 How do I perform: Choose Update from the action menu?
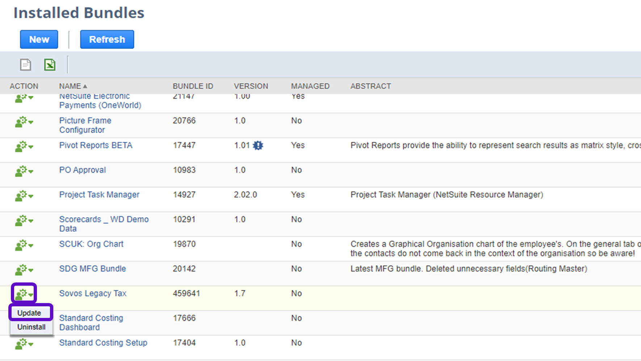pos(29,313)
